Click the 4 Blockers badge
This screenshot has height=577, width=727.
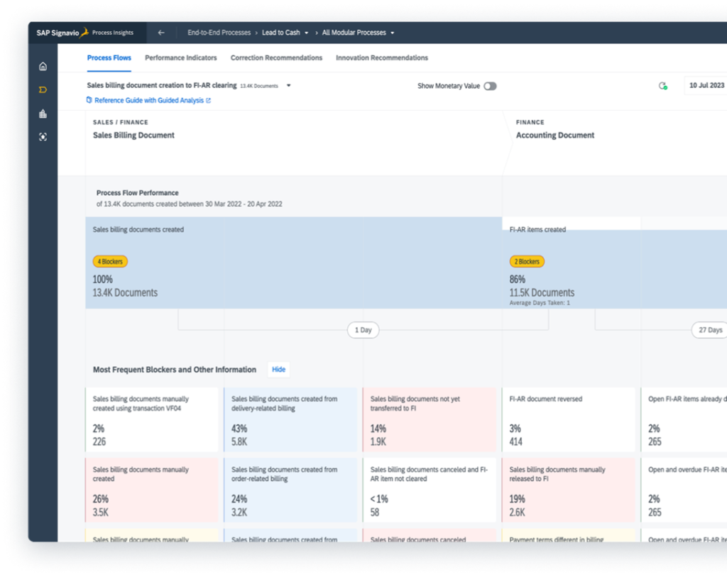(110, 261)
